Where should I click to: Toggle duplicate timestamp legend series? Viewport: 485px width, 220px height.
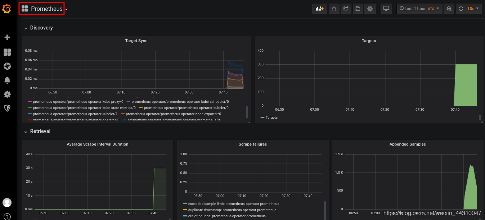pyautogui.click(x=232, y=210)
